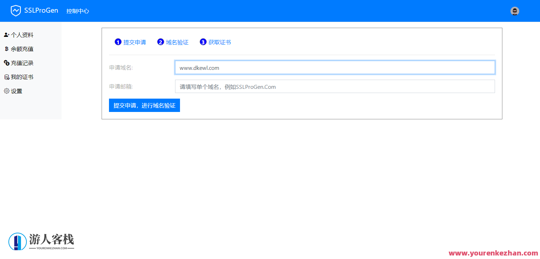Open 我的证书 page from sidebar
Viewport: 540px width, 259px height.
[x=22, y=77]
